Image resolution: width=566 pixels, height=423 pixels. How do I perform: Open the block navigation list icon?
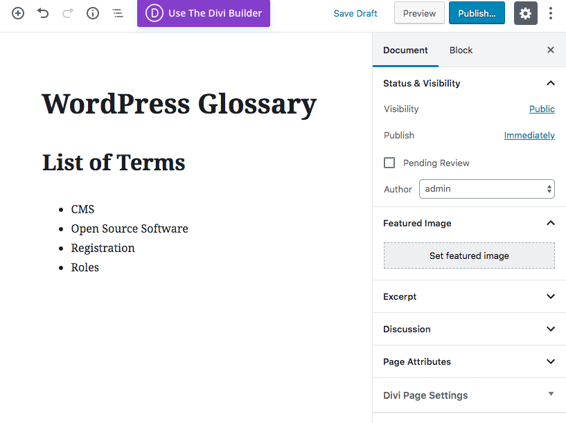point(118,13)
